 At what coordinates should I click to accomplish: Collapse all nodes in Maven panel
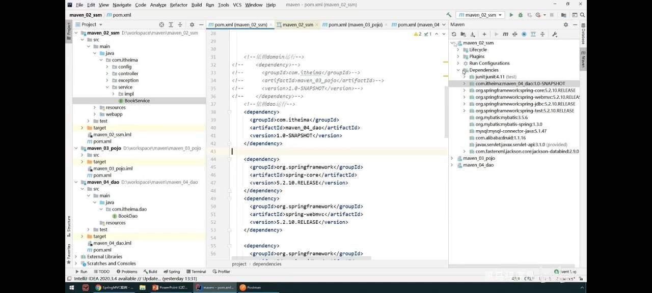coord(542,34)
